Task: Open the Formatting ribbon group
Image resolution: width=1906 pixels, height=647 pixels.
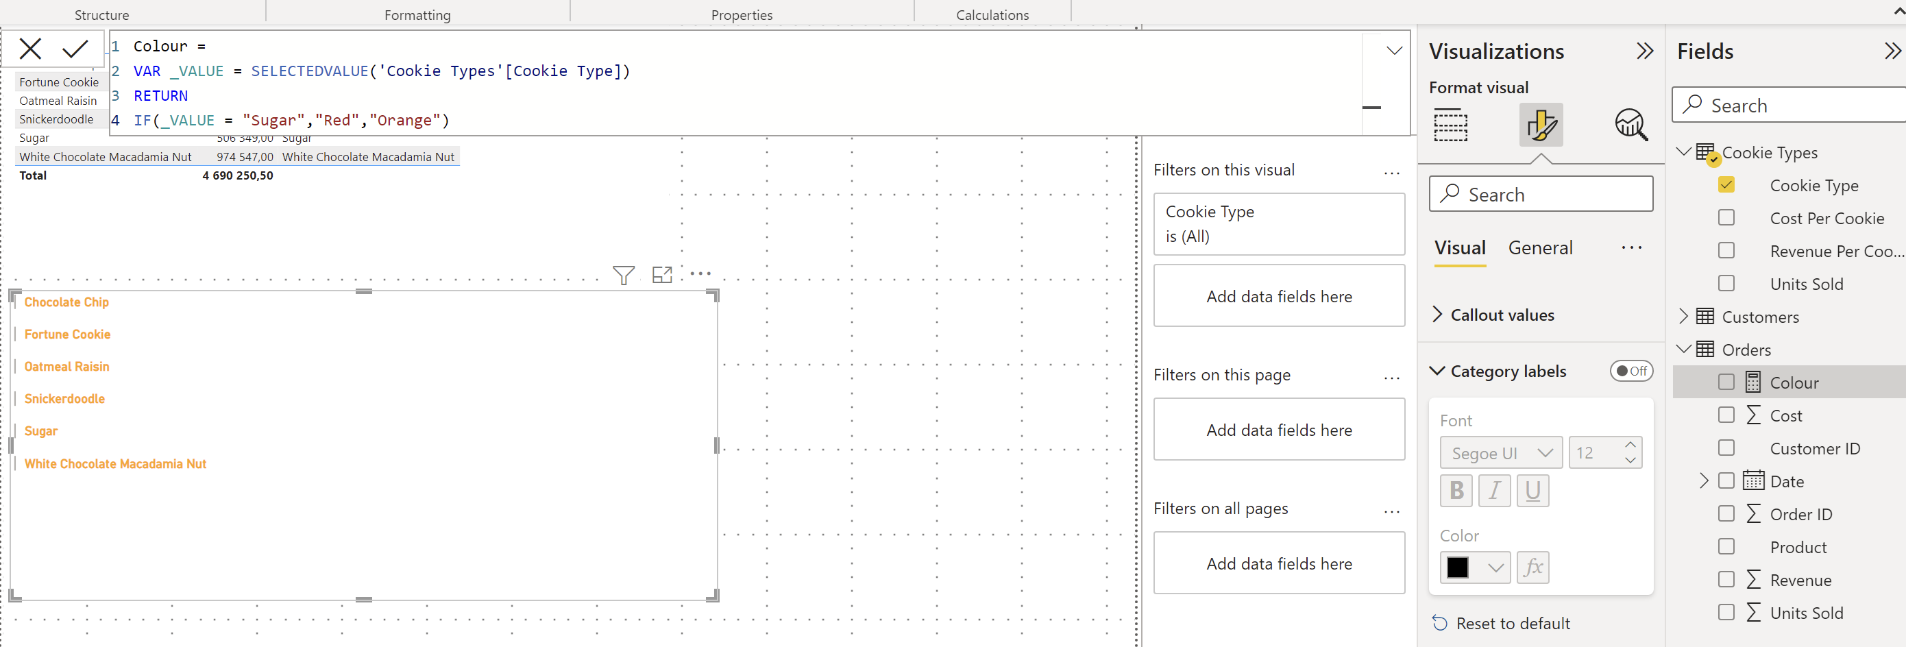Action: pyautogui.click(x=417, y=15)
